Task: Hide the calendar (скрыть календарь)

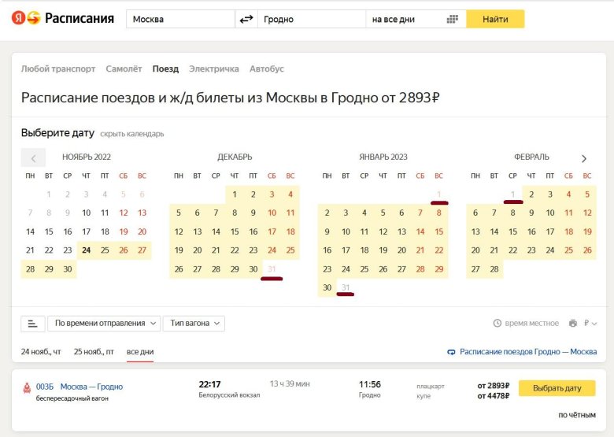Action: tap(132, 134)
